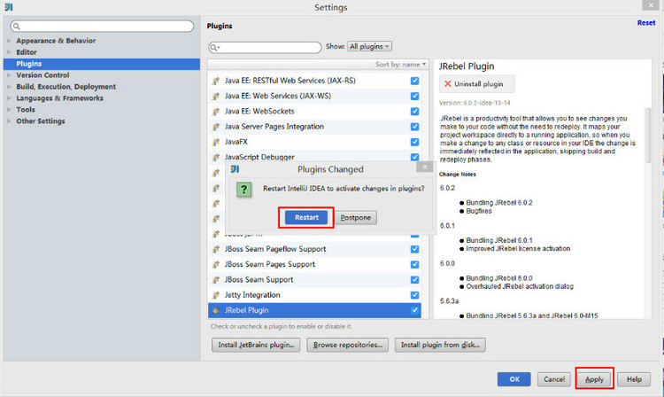
Task: Click Browse repositories button
Action: coord(348,345)
